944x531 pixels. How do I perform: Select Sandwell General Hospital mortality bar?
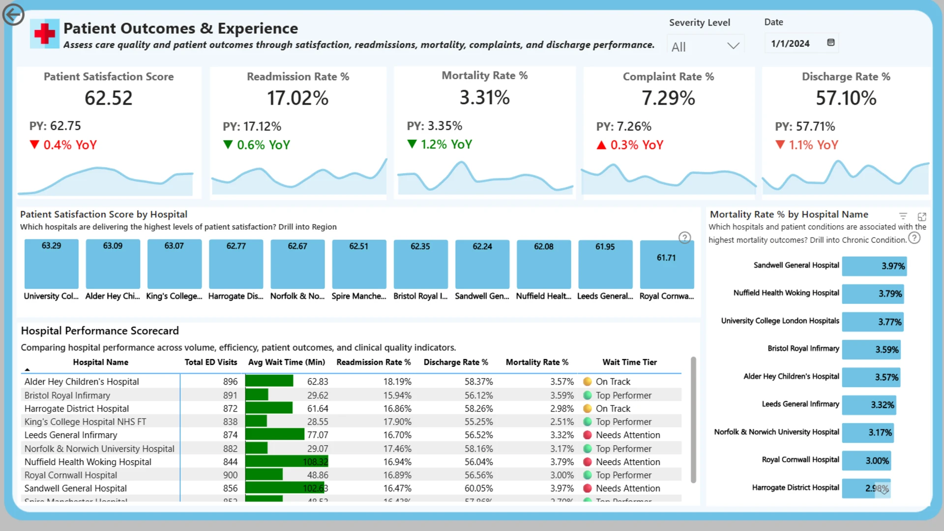(874, 266)
